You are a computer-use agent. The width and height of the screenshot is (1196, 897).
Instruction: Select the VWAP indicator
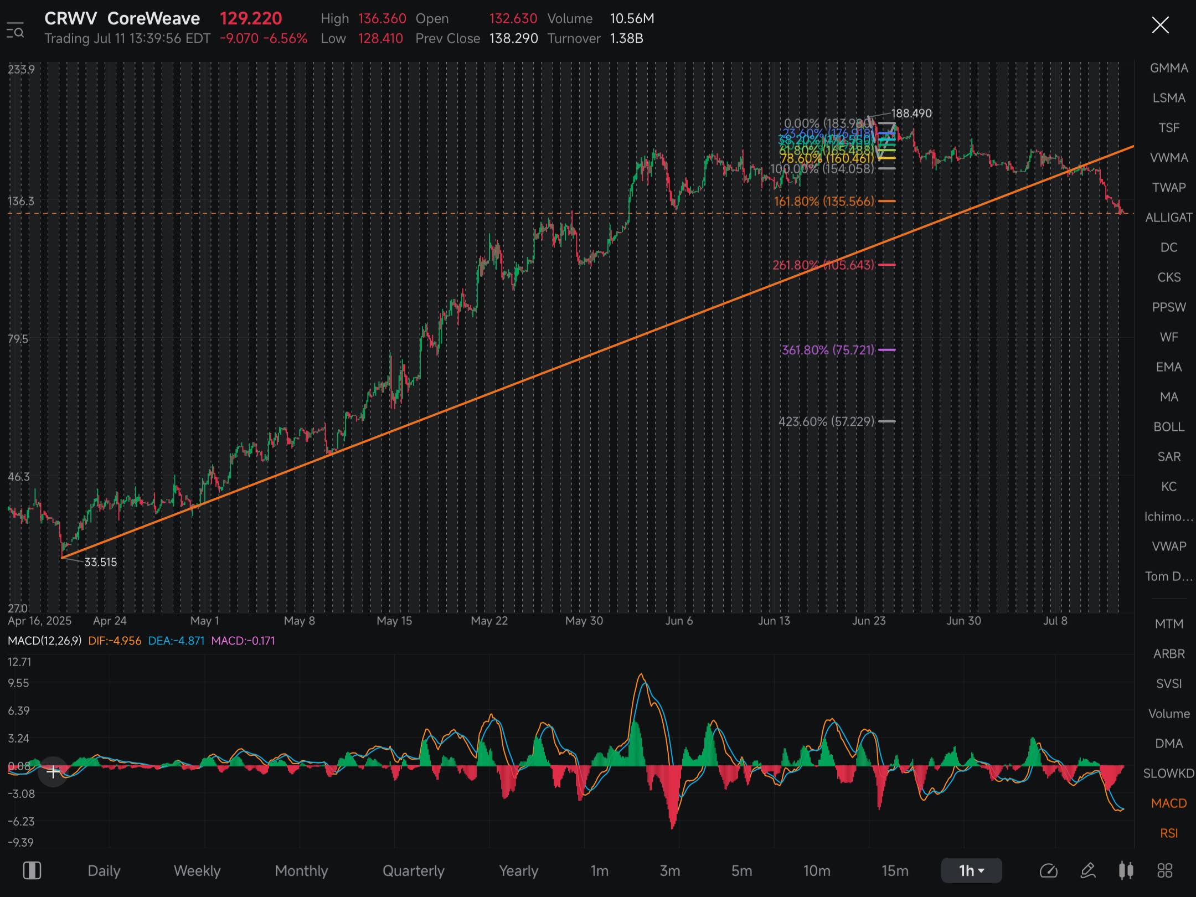(1169, 546)
